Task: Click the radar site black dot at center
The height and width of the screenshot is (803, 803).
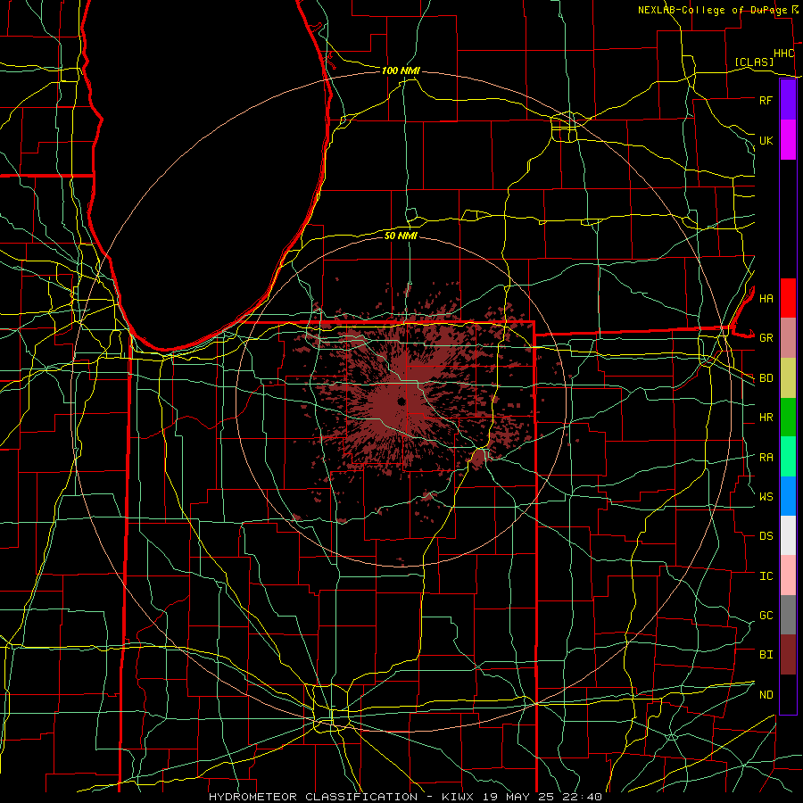Action: click(401, 401)
